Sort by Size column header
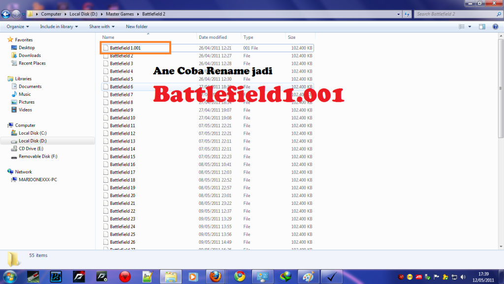504x284 pixels. 300,37
